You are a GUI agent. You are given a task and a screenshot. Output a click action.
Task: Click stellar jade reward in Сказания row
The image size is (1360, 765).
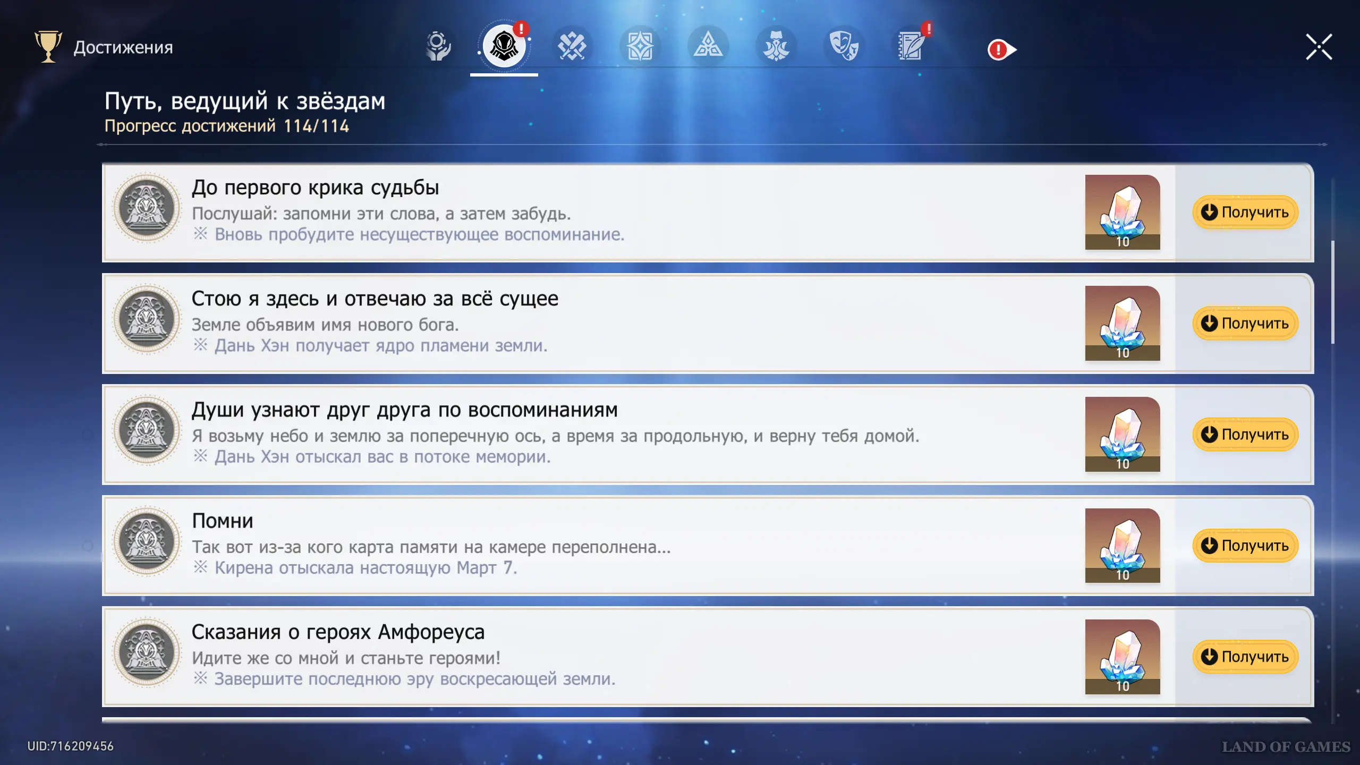click(1122, 657)
